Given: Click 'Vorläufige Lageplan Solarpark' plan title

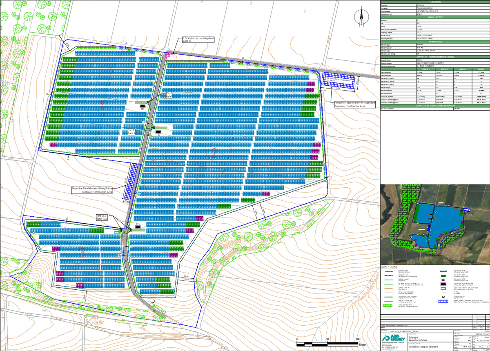Looking at the screenshot, I should (423, 347).
